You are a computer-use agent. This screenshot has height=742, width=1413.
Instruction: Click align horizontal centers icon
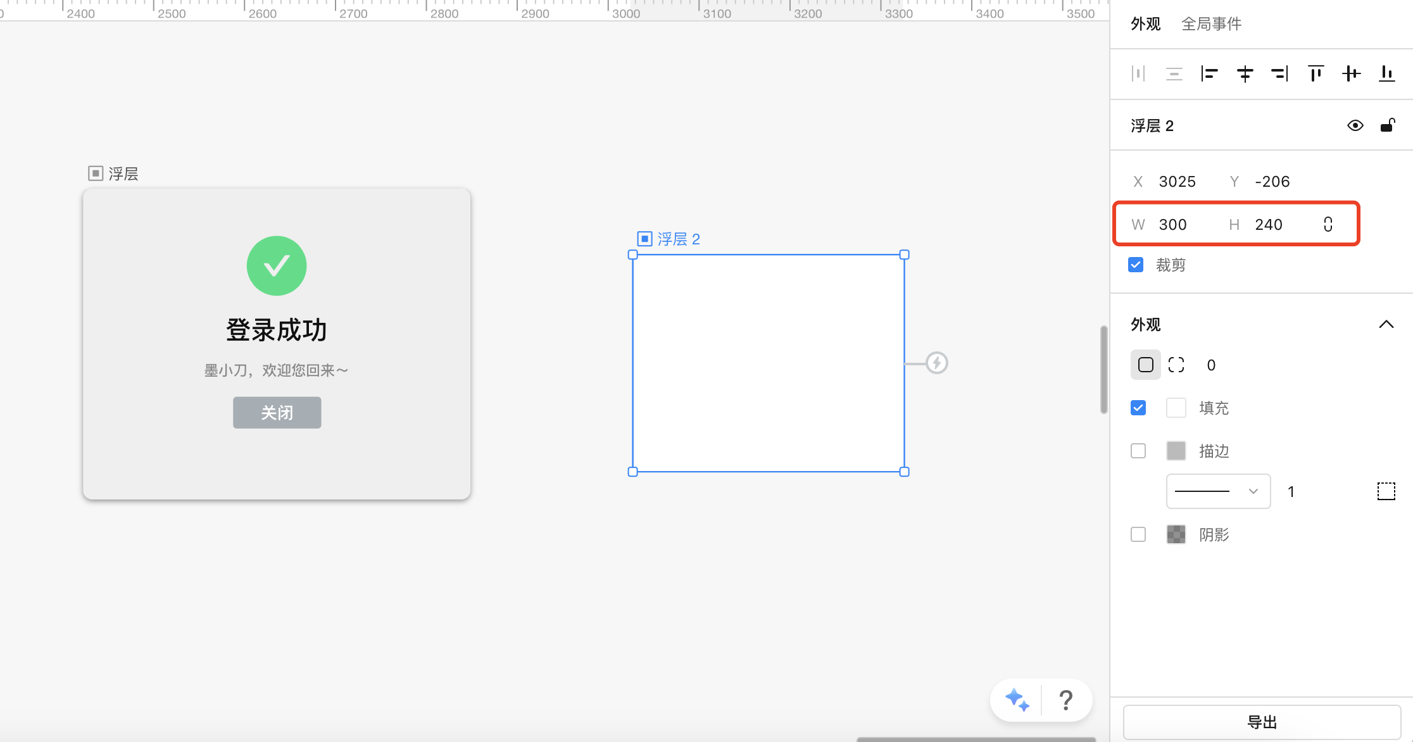coord(1245,74)
